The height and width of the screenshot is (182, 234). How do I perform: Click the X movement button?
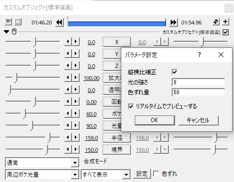(117, 42)
